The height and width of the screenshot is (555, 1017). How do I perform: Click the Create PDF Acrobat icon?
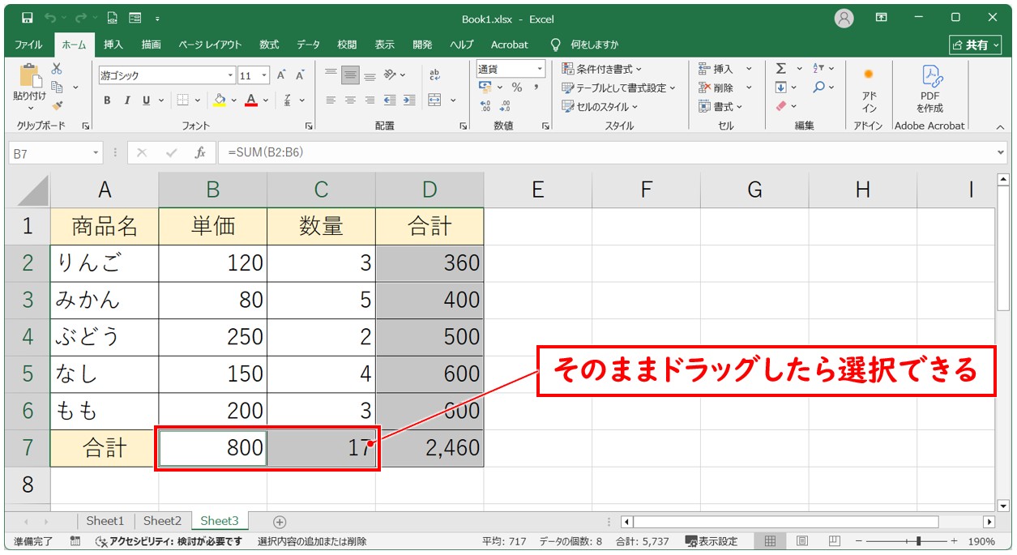pos(929,89)
